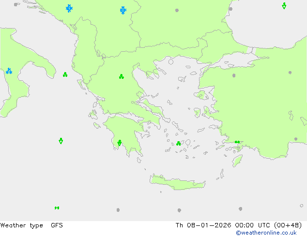Select the grey symbol in the northern Adriatic corner
This screenshot has width=307, height=237.
click(16, 4)
